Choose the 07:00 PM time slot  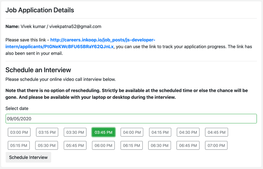pyautogui.click(x=216, y=145)
